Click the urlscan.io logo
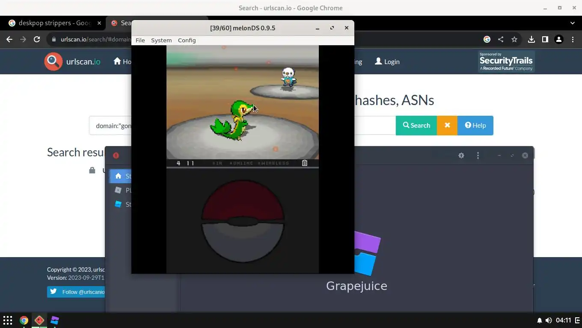Image resolution: width=582 pixels, height=328 pixels. click(72, 61)
